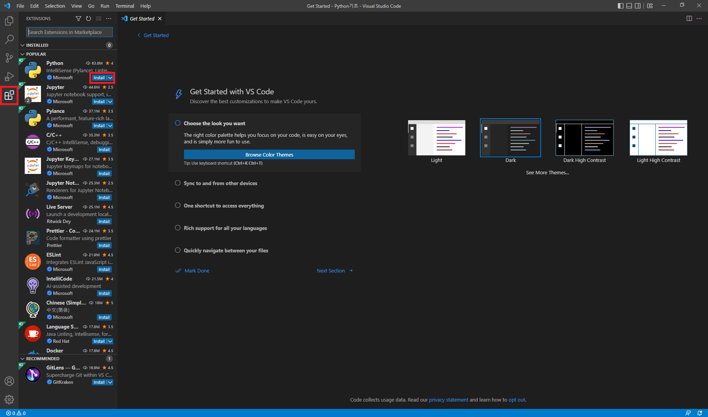
Task: Toggle primary side bar layout icon
Action: 621,6
